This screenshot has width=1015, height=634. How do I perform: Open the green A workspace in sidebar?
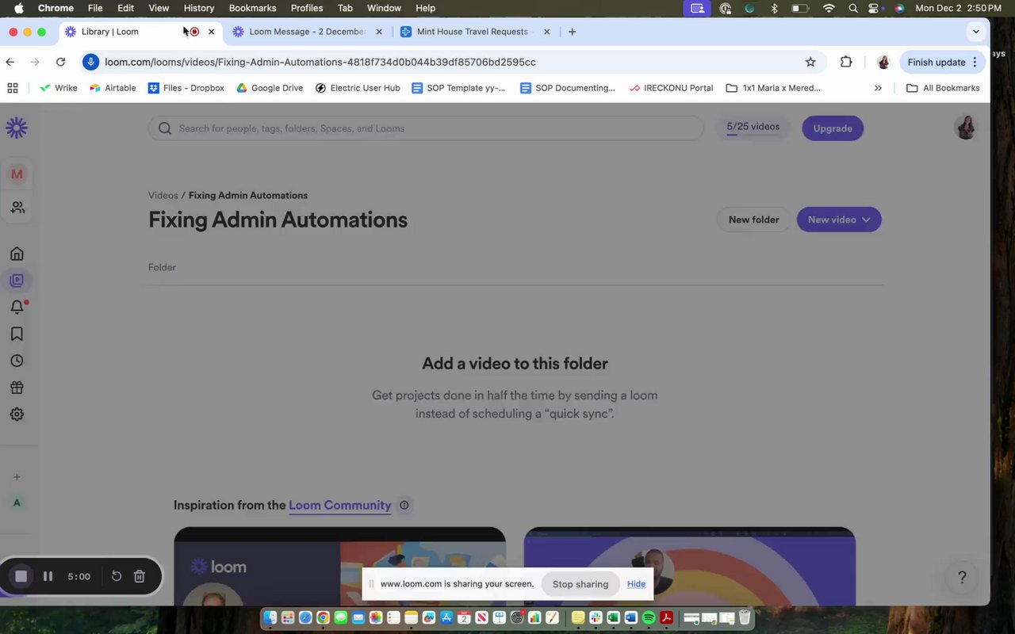pos(17,502)
